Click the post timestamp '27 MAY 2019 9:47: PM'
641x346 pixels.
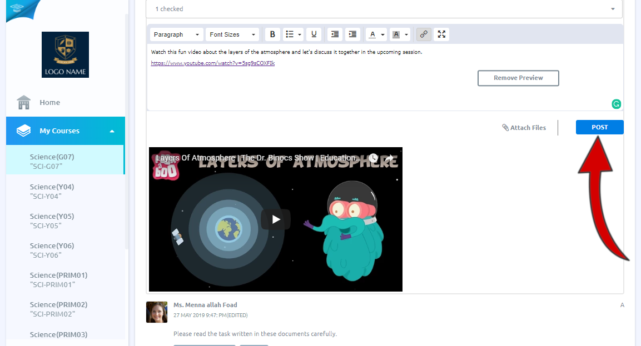tap(200, 315)
